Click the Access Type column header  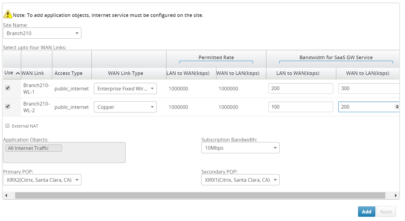[x=68, y=73]
